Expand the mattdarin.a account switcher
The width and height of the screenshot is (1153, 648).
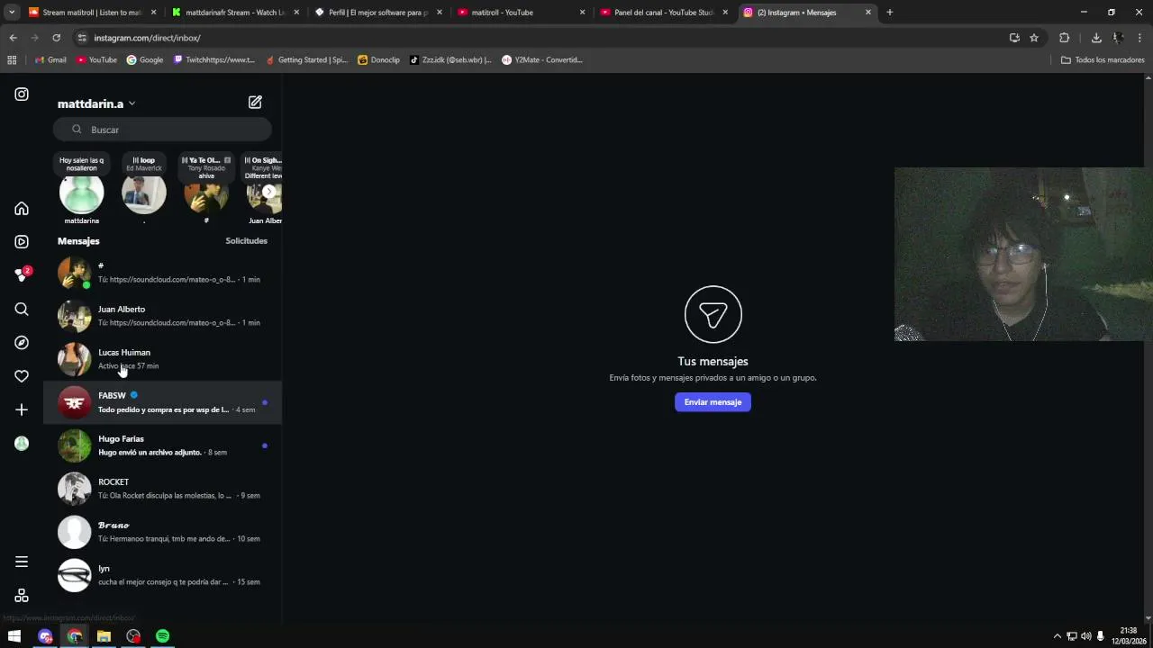96,103
